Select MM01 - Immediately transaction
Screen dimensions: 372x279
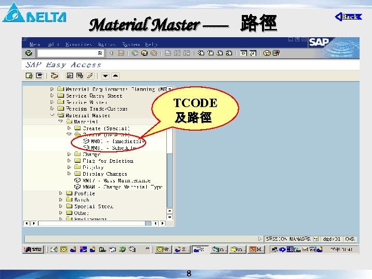click(114, 141)
